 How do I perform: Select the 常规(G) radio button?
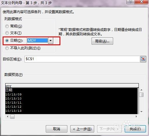tap(7, 26)
